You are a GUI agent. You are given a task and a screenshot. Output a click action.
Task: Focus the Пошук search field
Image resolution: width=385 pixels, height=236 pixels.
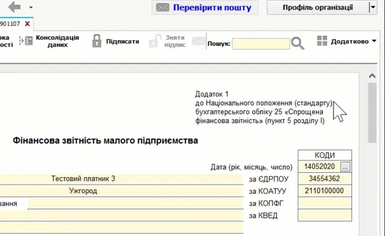[261, 43]
